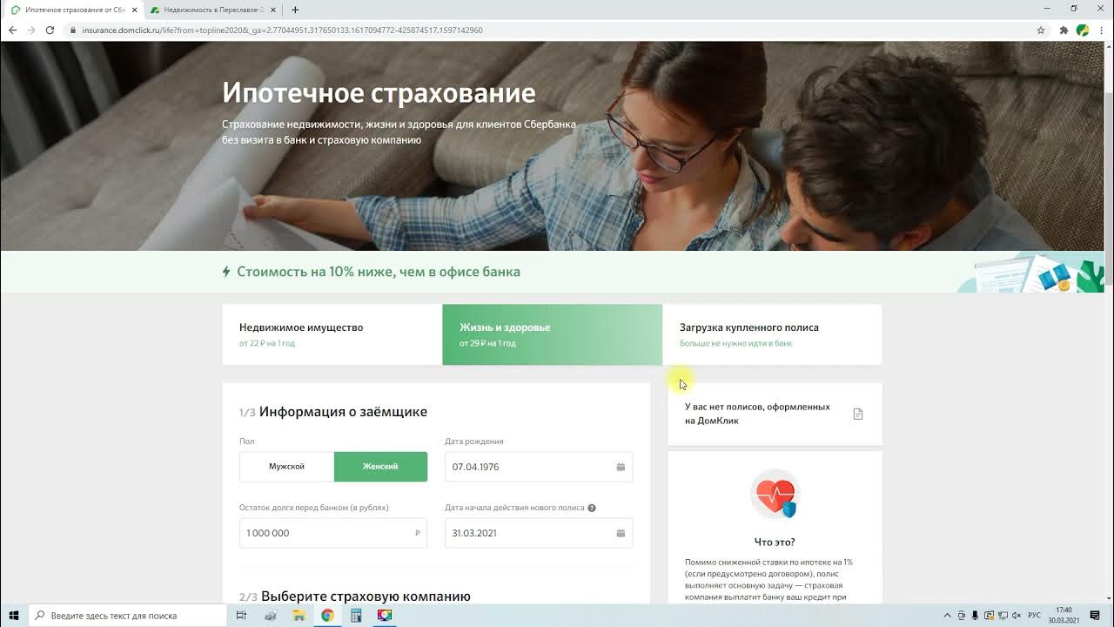The width and height of the screenshot is (1114, 627).
Task: Open the Chrome extensions puzzle icon
Action: pos(1064,30)
